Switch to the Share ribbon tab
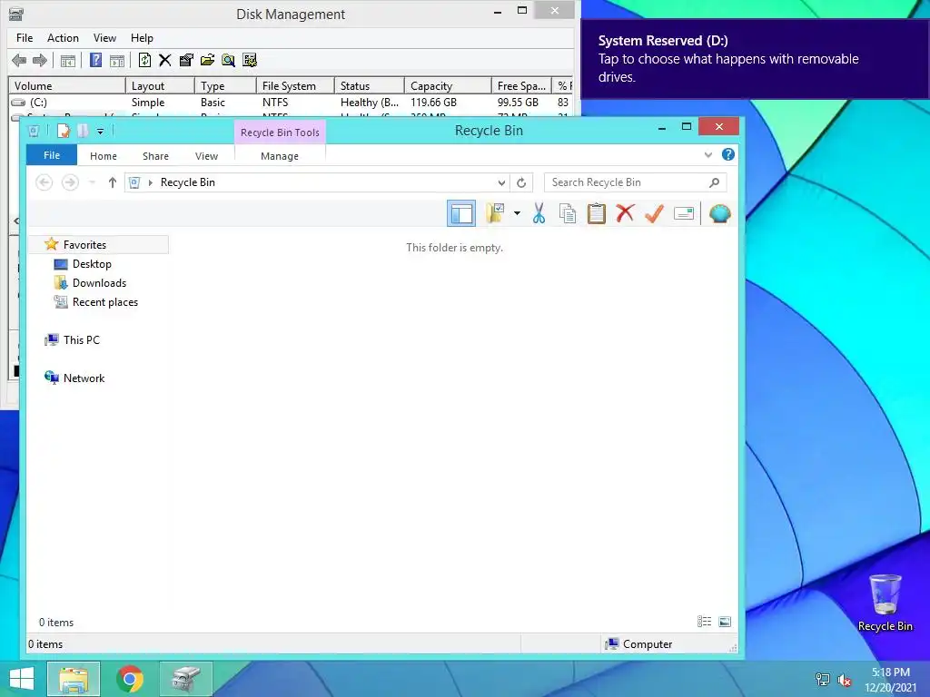930x697 pixels. 155,156
